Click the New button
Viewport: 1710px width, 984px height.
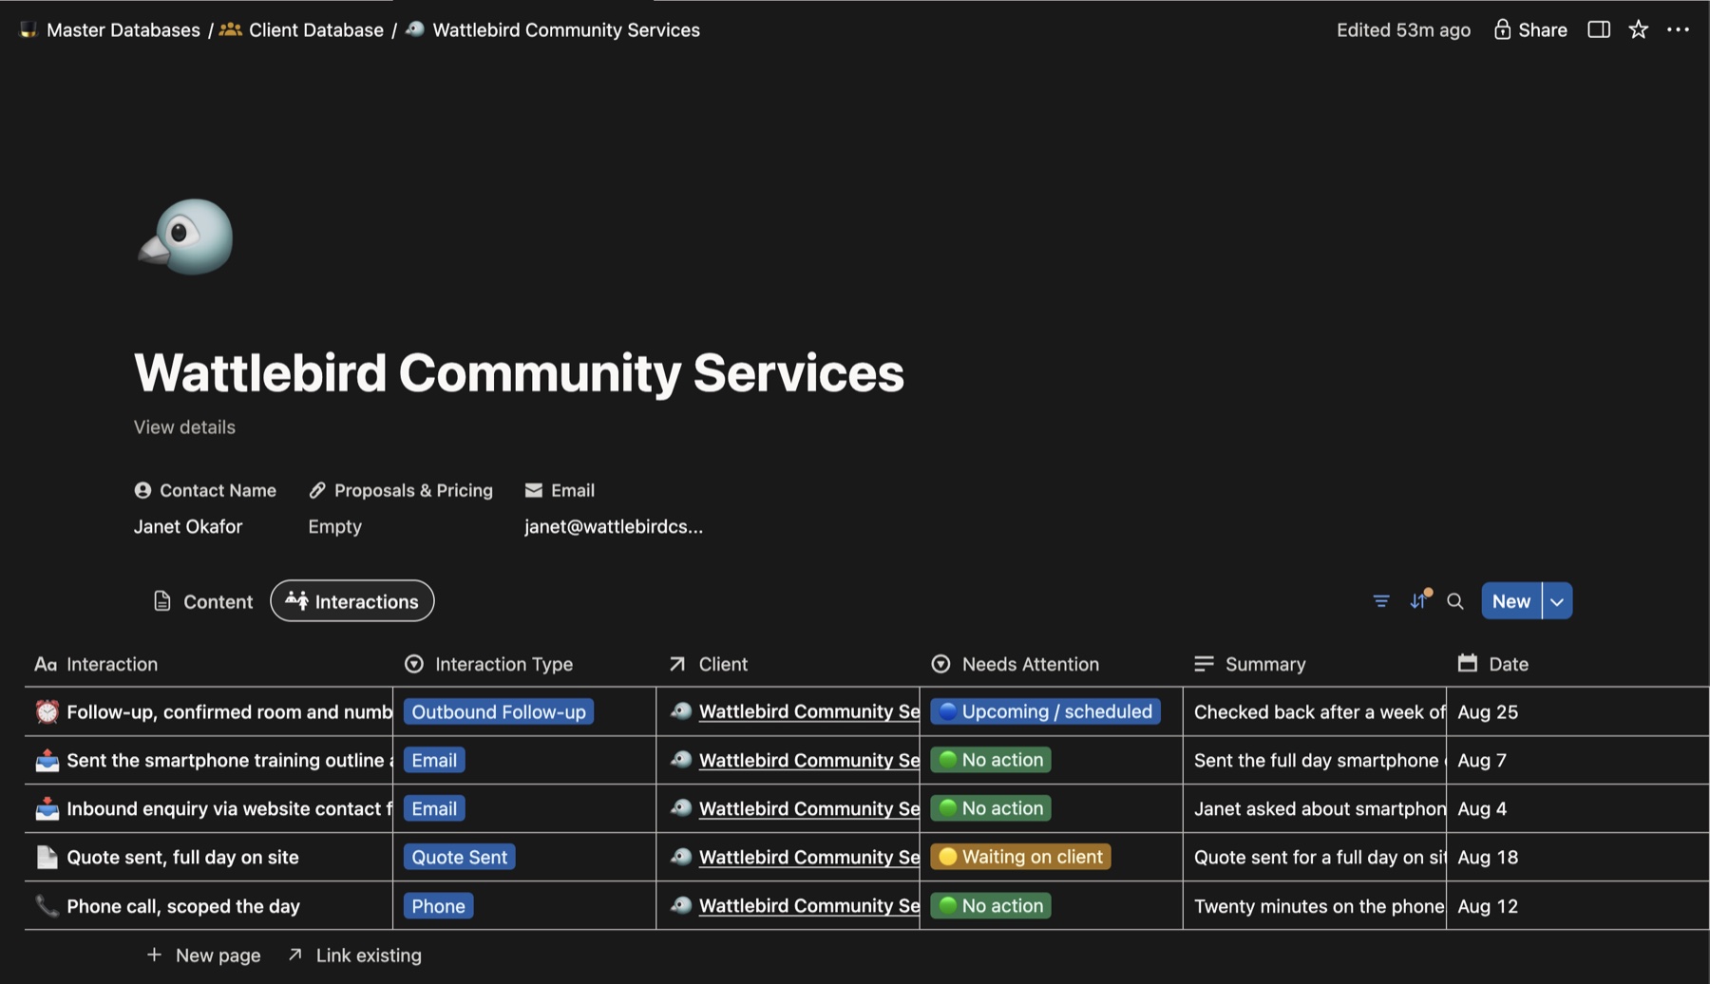click(1511, 601)
